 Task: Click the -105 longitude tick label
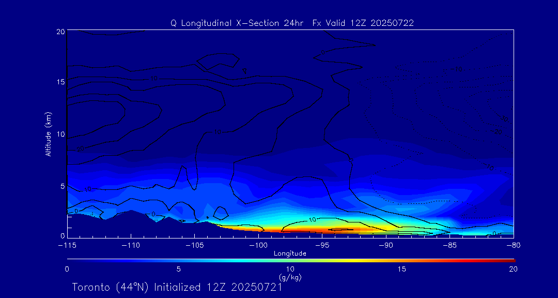click(195, 245)
